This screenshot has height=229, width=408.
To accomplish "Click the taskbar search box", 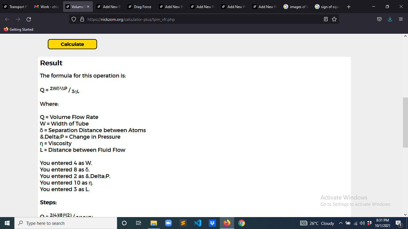I will 66,223.
